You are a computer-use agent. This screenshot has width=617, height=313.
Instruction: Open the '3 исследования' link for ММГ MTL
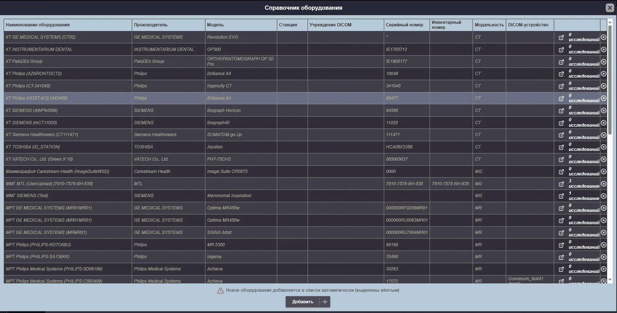[x=584, y=183]
